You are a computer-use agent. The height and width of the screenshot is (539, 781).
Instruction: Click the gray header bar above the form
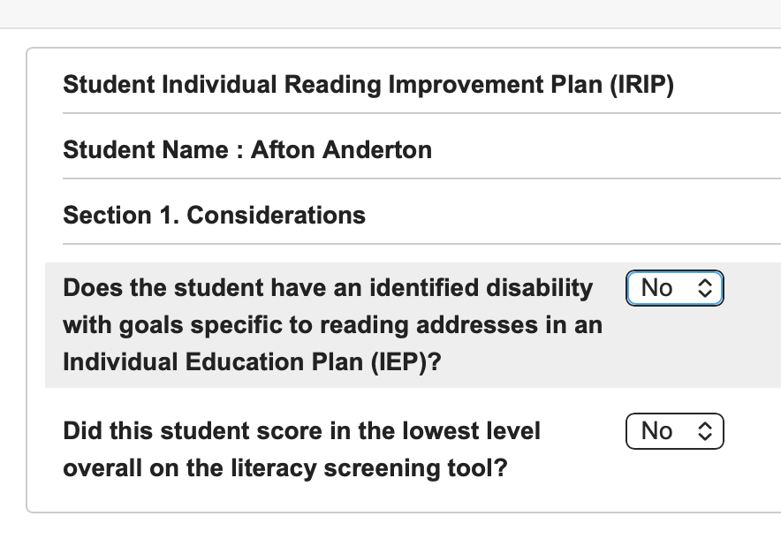pyautogui.click(x=390, y=13)
